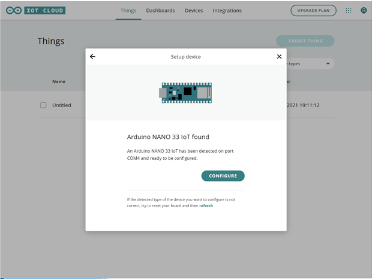Open the Integrations tab
Viewport: 372px width, 279px height.
tap(227, 10)
